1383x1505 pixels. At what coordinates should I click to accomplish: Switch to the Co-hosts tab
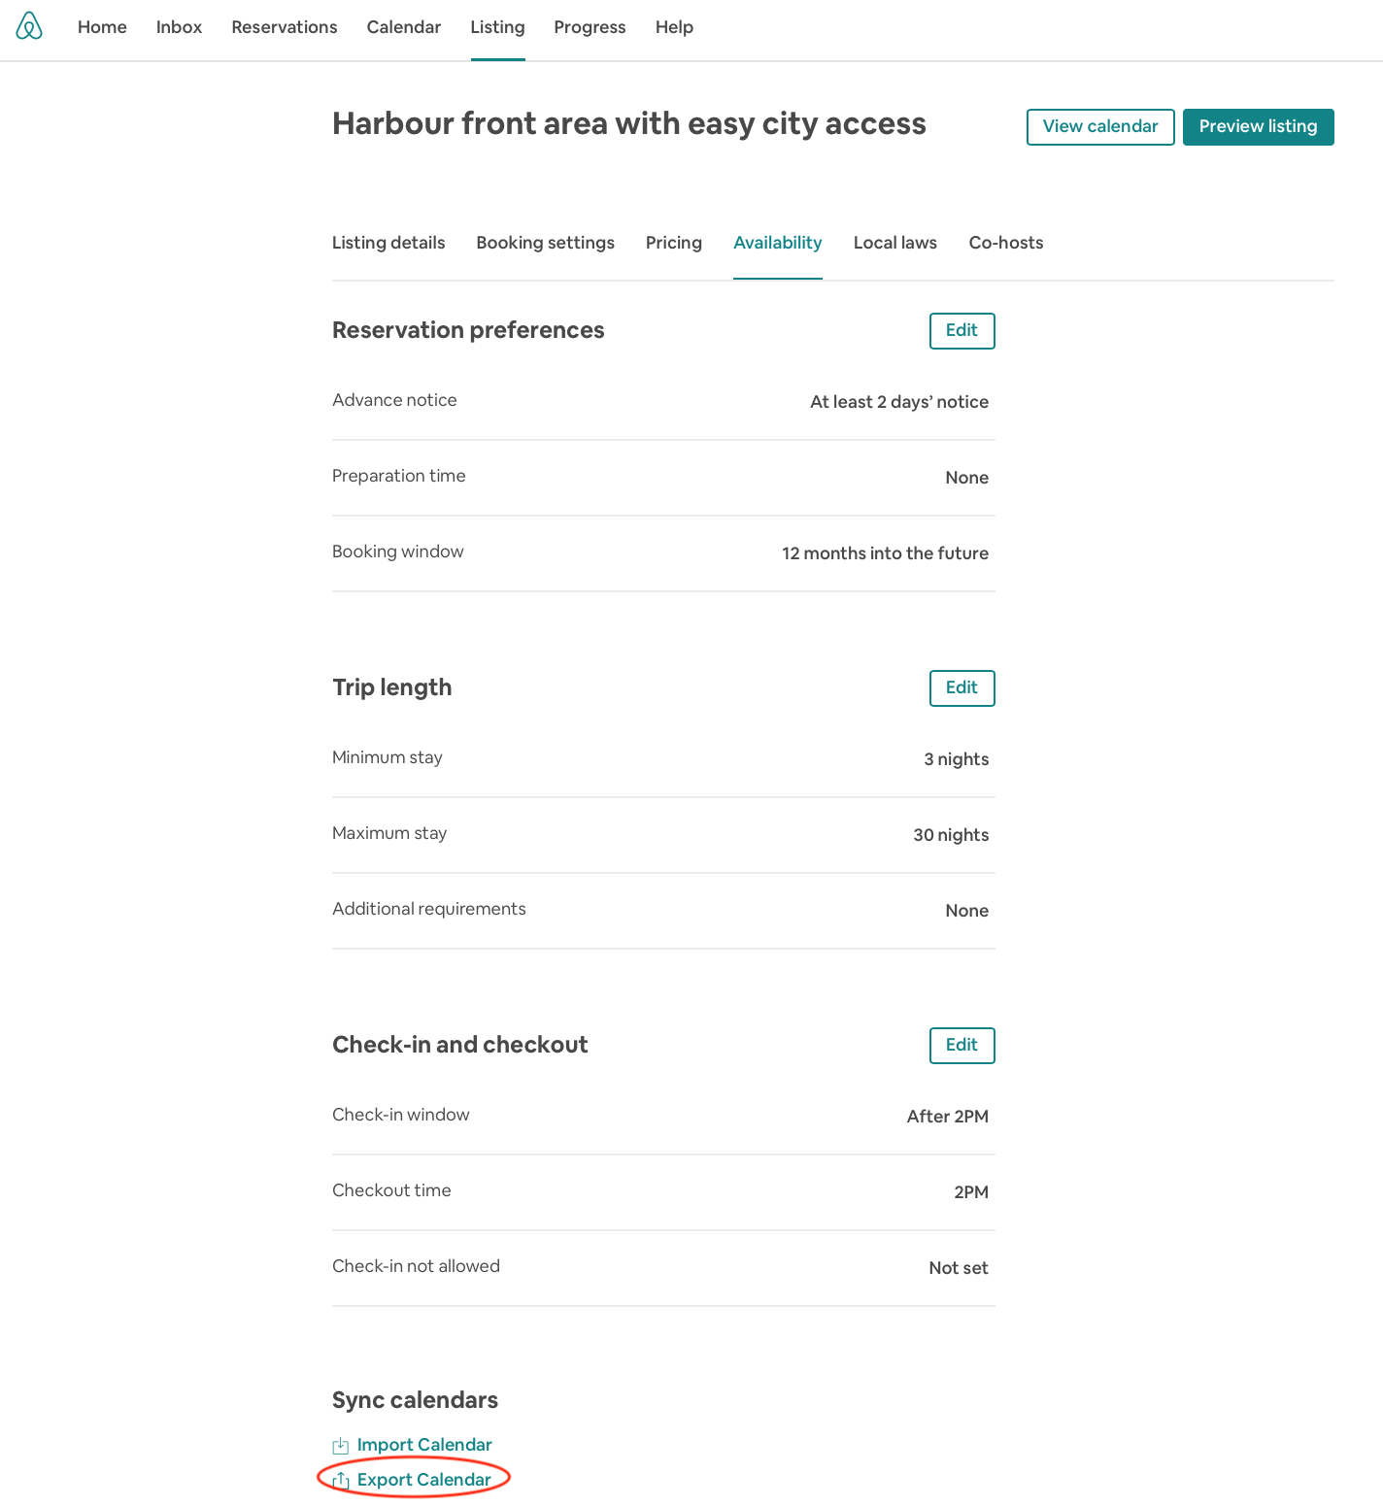click(1005, 243)
